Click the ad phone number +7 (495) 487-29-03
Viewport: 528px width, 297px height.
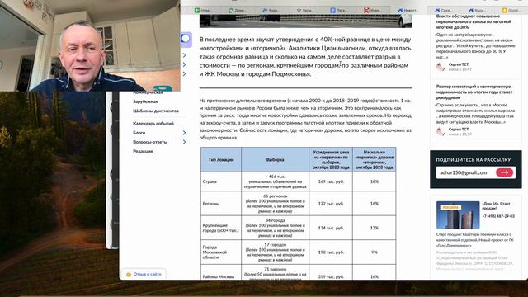pos(498,216)
